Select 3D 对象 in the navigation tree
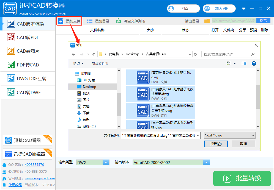Viewport: 274px width, 190px height. click(86, 80)
